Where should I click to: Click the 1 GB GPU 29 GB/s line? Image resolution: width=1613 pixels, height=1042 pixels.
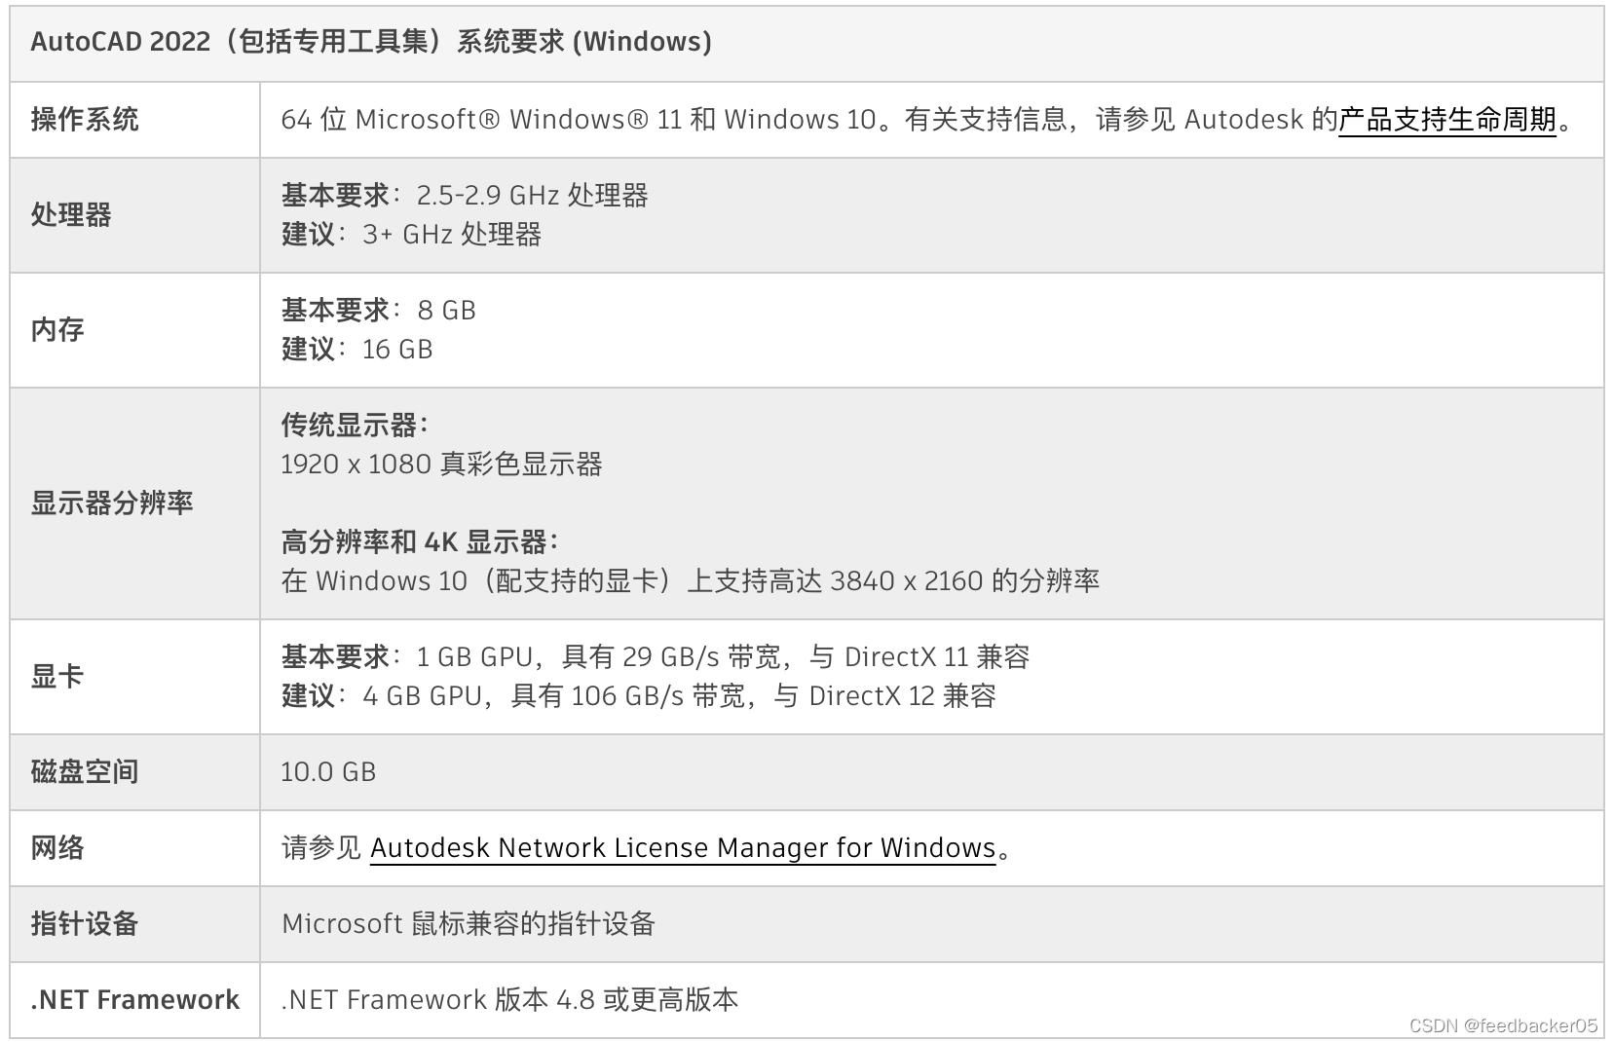coord(656,657)
